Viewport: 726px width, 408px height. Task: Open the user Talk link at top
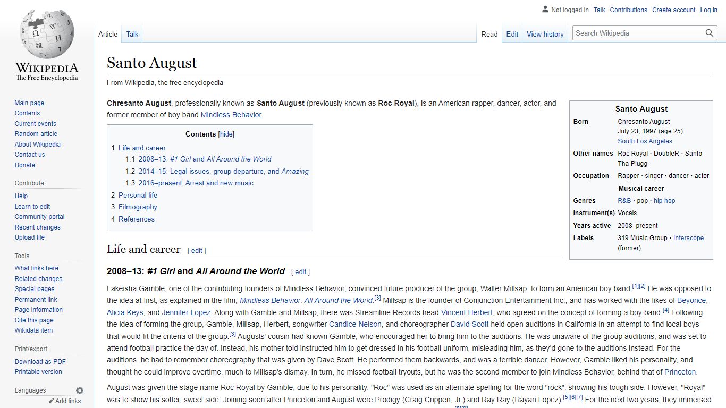[x=600, y=10]
